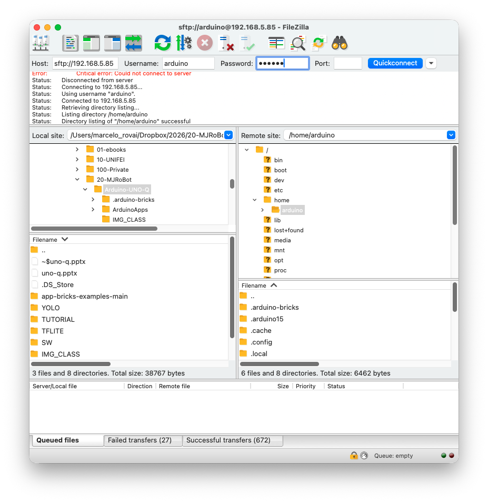Open the Successful transfers (672) tab
488x502 pixels.
tap(233, 440)
